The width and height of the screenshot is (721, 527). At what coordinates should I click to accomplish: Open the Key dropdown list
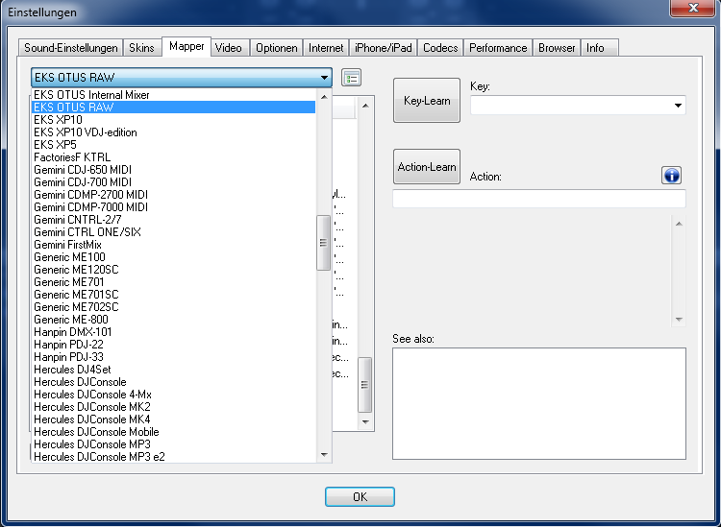[x=678, y=106]
